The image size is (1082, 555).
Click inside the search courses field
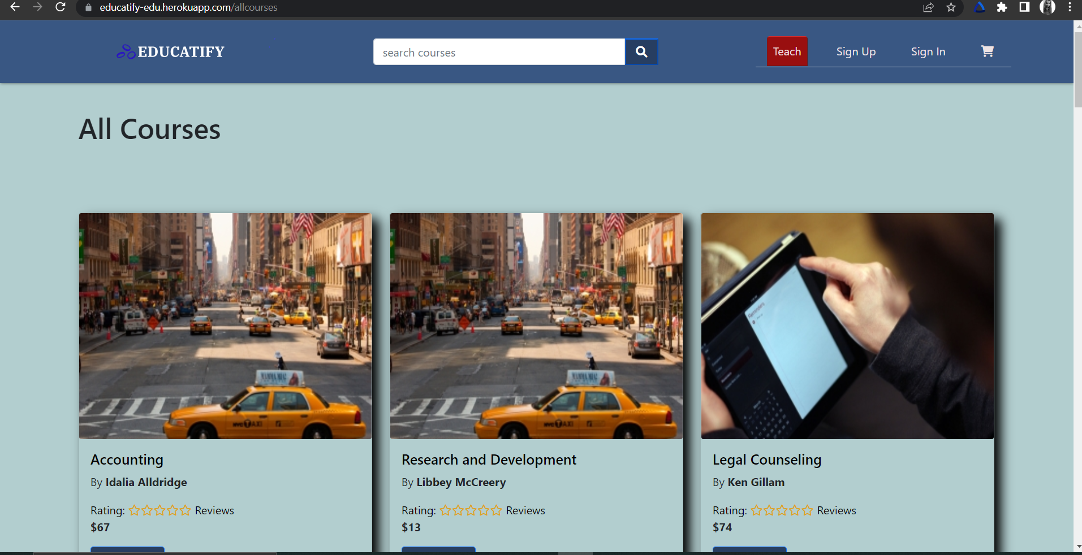coord(498,52)
